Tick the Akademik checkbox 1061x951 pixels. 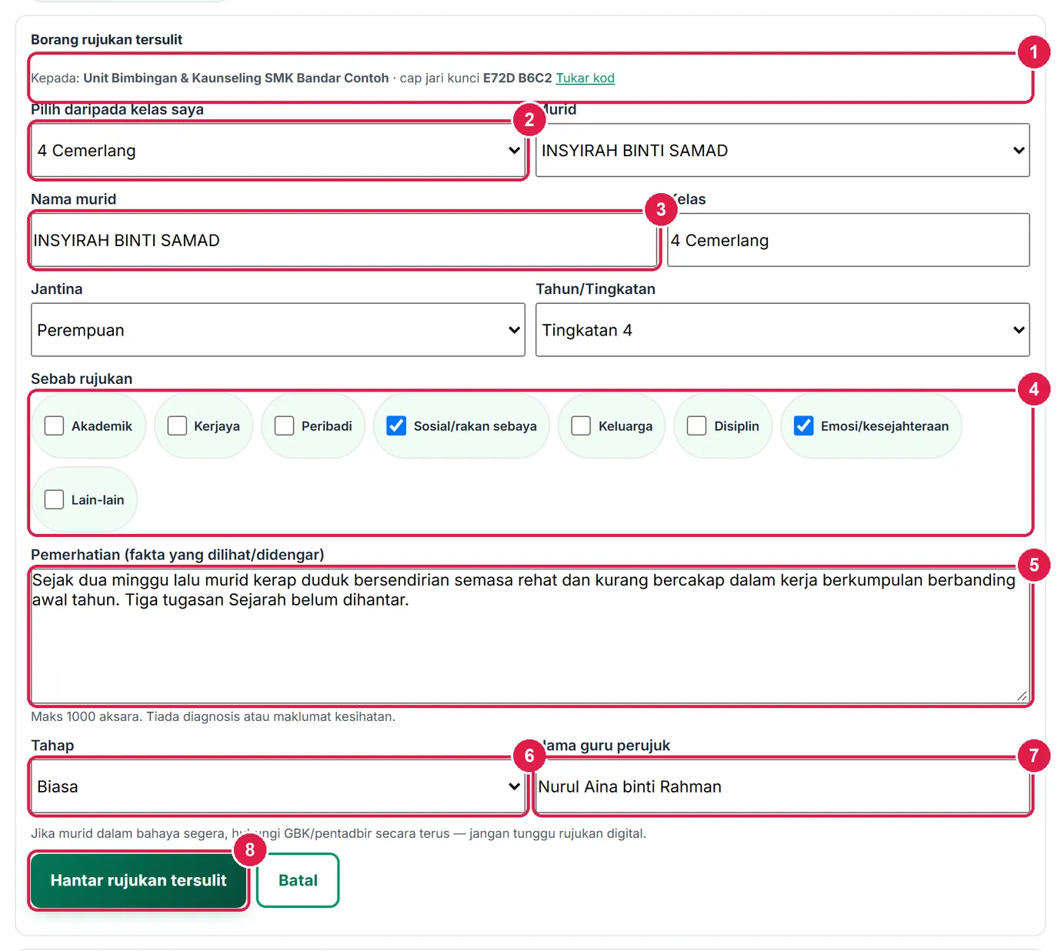[x=54, y=425]
